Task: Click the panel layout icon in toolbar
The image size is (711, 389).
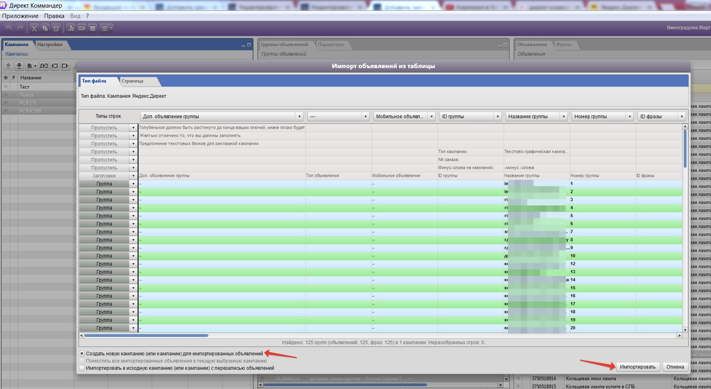Action: 104,28
